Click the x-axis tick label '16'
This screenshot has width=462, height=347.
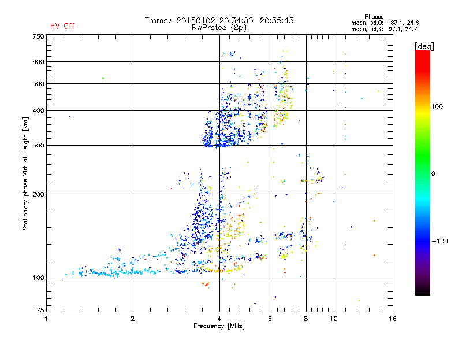click(393, 319)
